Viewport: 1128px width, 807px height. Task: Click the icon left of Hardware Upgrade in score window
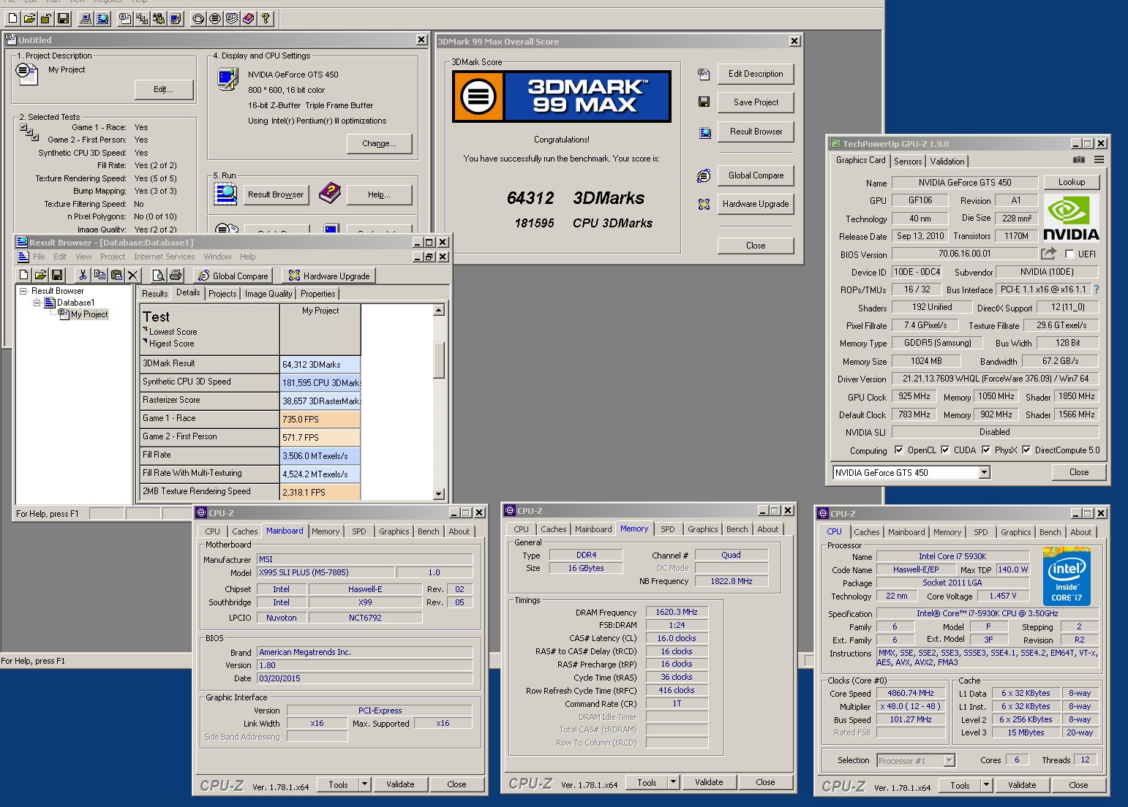[704, 204]
